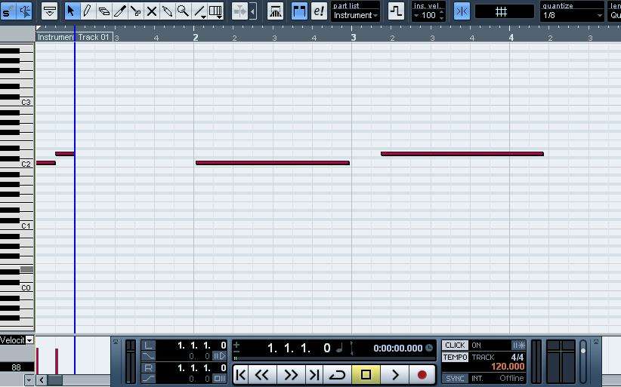
Task: Select the Glue tool
Action: click(x=167, y=11)
